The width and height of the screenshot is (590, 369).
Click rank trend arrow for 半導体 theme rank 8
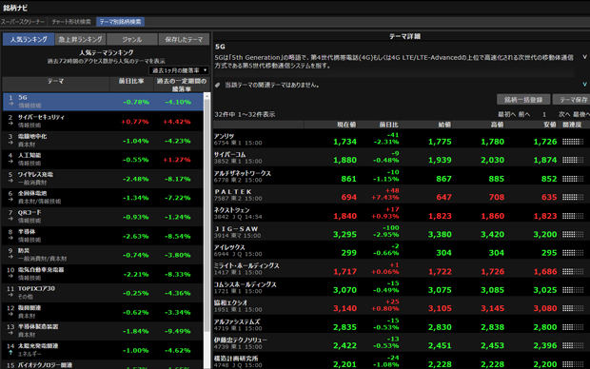coord(10,239)
